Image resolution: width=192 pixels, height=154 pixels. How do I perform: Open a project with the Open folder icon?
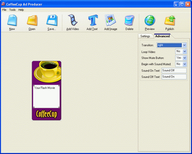click(x=32, y=20)
